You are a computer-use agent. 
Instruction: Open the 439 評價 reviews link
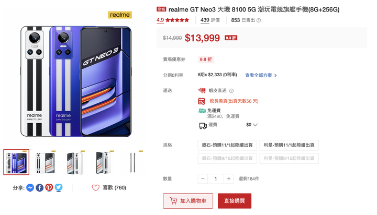pyautogui.click(x=210, y=20)
